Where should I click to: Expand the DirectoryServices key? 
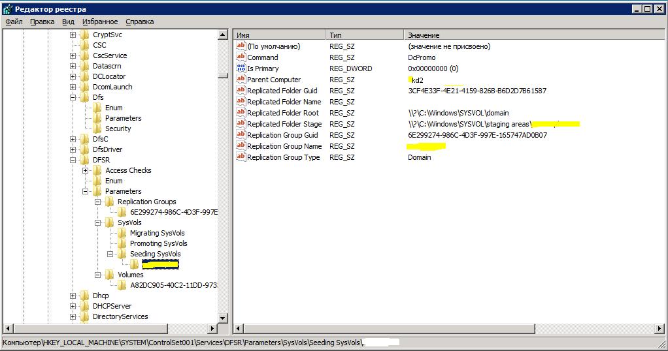coord(73,316)
